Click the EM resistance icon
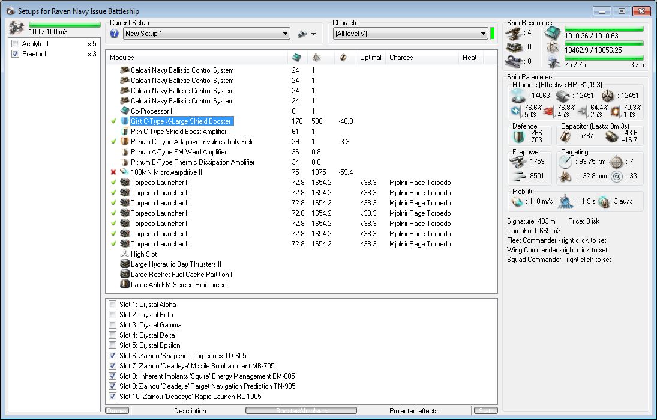The width and height of the screenshot is (657, 420). tap(516, 111)
